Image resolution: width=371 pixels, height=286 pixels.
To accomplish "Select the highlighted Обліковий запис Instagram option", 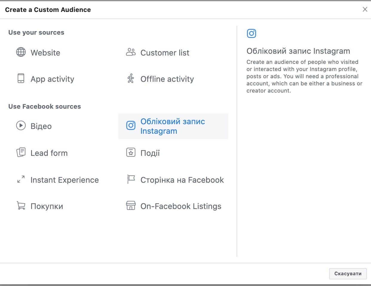I will point(173,126).
